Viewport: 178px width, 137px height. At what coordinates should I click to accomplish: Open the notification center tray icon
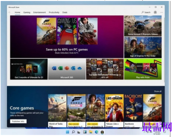coord(165,132)
